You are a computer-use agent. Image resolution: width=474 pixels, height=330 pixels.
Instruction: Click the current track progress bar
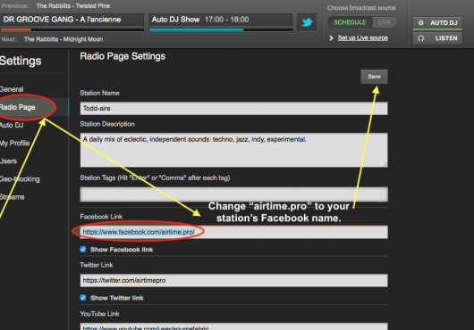tap(72, 29)
